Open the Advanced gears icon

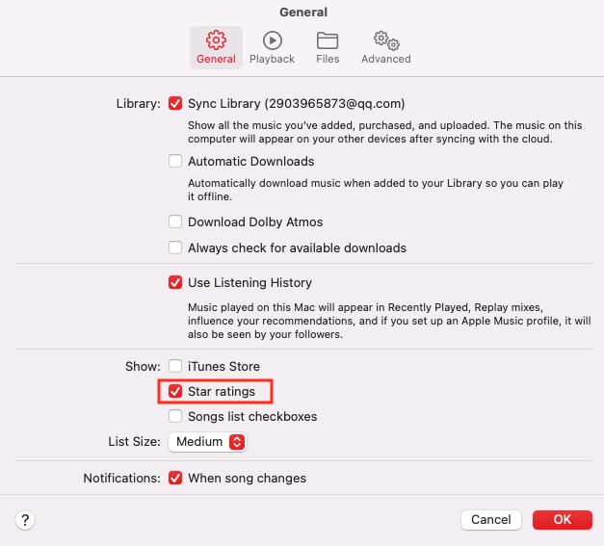tap(385, 40)
